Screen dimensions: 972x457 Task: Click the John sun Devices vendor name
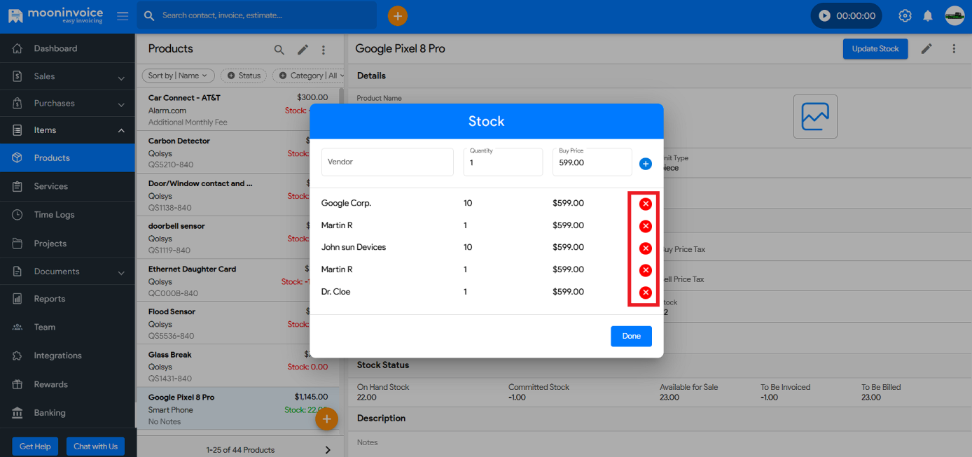click(354, 247)
